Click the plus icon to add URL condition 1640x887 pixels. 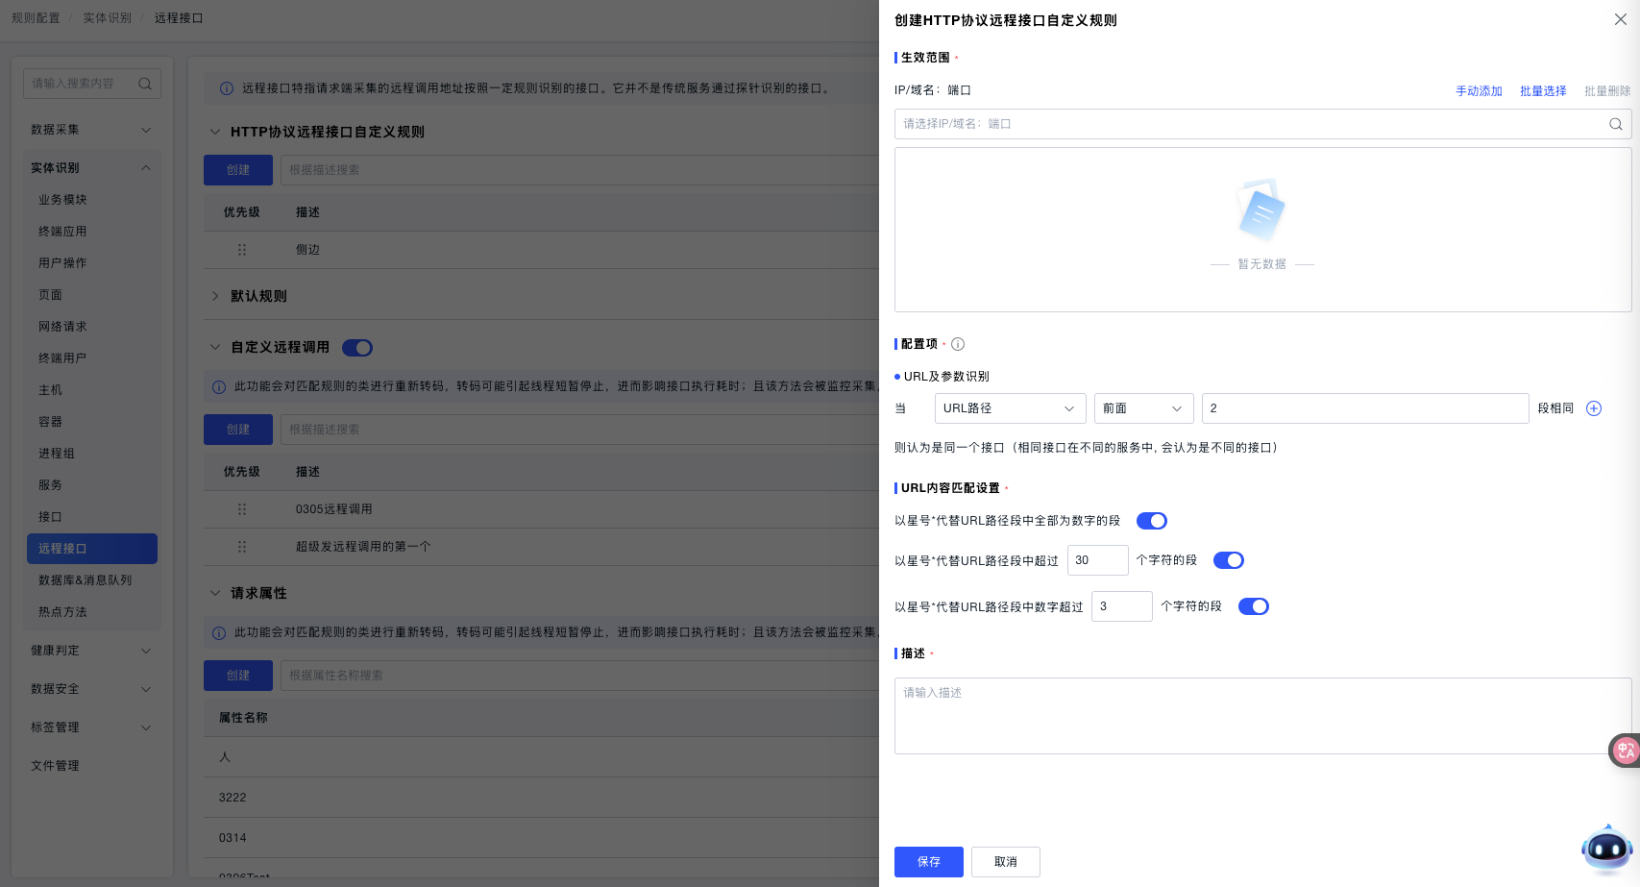[1593, 408]
